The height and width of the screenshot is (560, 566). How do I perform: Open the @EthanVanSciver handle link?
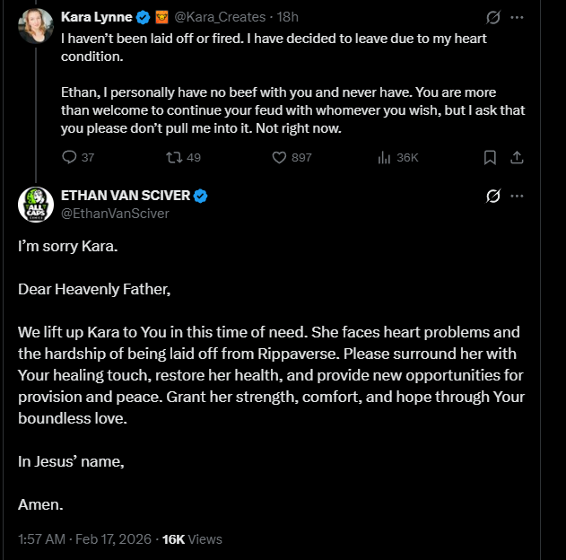pyautogui.click(x=115, y=214)
